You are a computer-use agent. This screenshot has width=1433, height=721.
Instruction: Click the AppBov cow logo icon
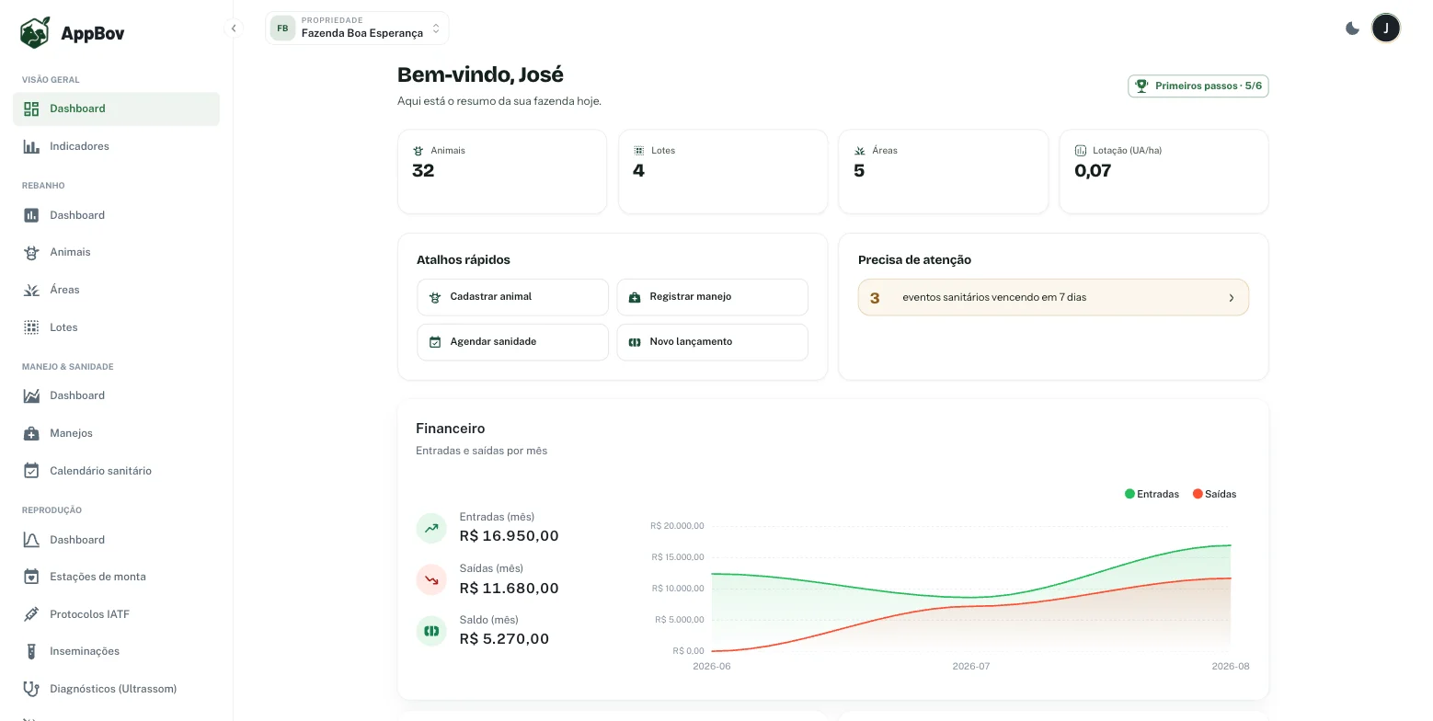click(x=35, y=33)
